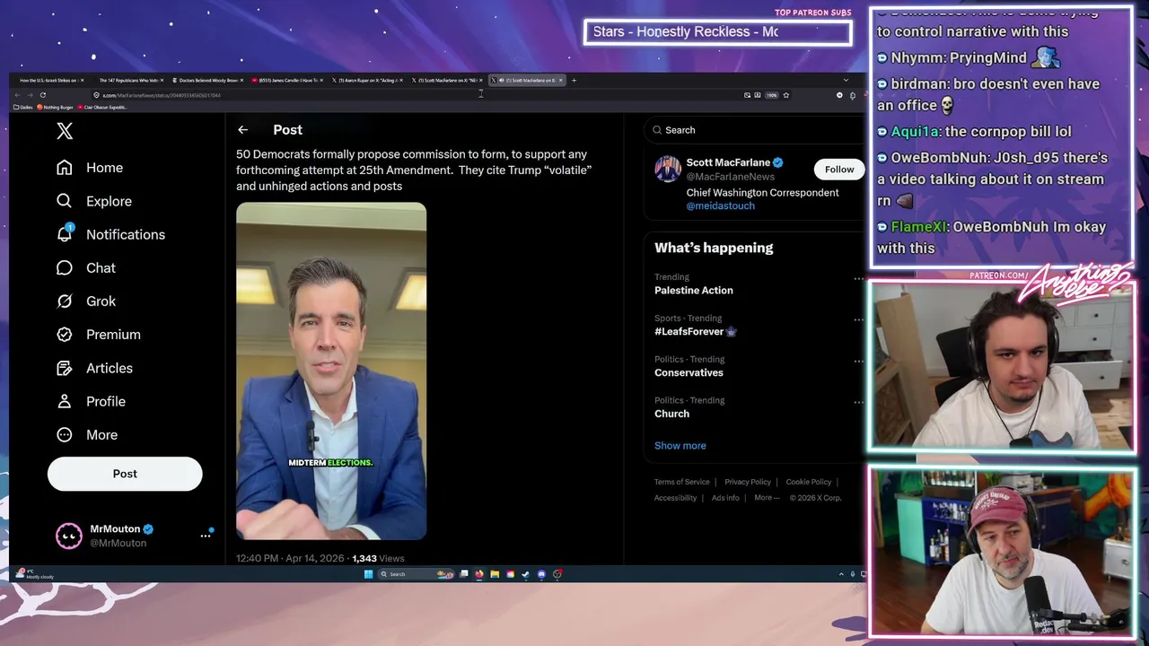Go back using the Post arrow
Screen dimensions: 1149x646
coord(242,130)
